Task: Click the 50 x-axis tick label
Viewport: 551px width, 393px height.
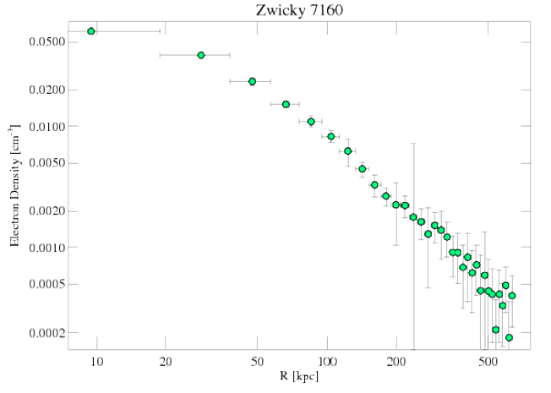Action: [x=257, y=361]
